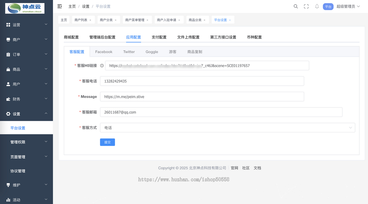Close the 平台设置 tab
The height and width of the screenshot is (204, 368).
pyautogui.click(x=230, y=20)
